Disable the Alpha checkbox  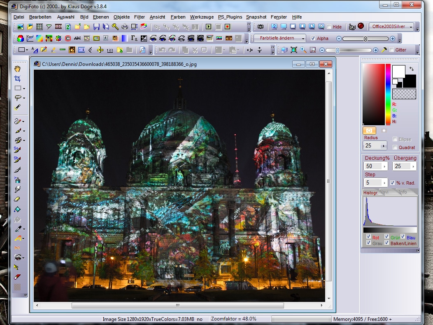click(313, 38)
